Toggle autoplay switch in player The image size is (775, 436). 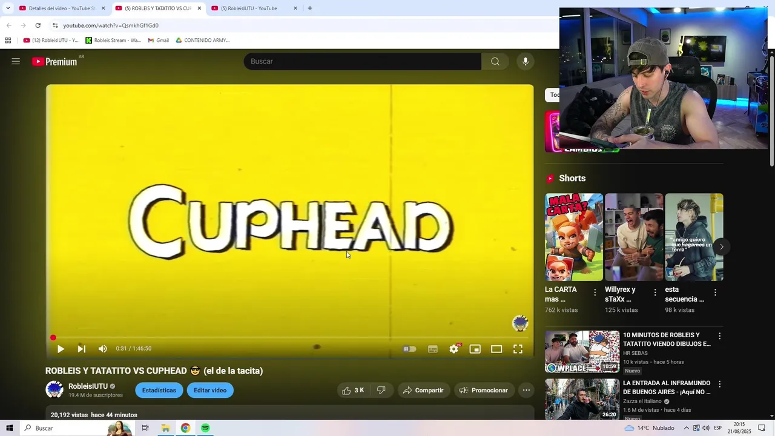pyautogui.click(x=410, y=349)
